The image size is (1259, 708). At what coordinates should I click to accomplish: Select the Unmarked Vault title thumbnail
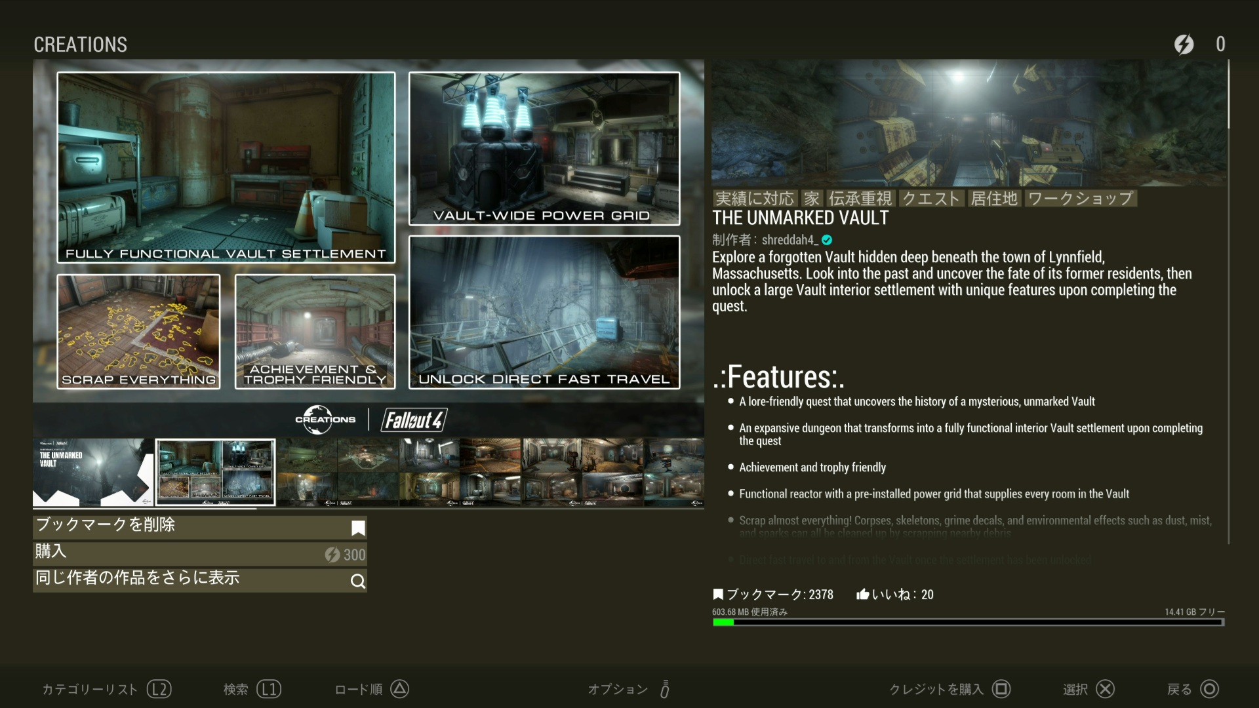click(x=93, y=472)
